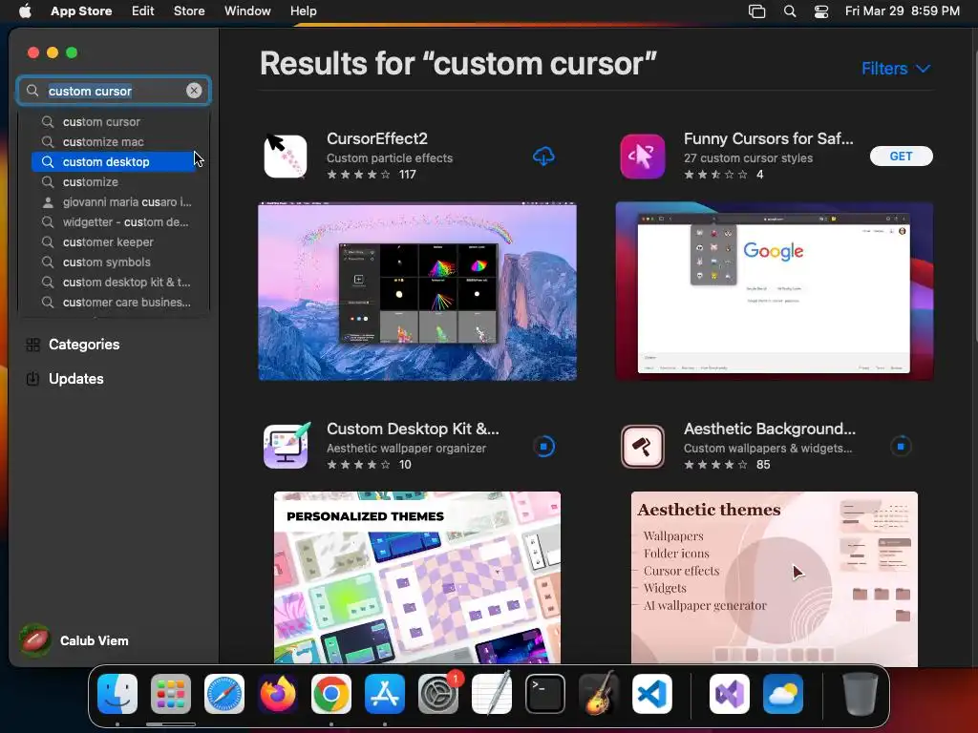Open Personalized Themes screenshot
The width and height of the screenshot is (978, 733).
[417, 577]
